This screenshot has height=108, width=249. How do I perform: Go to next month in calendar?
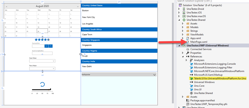pyautogui.click(x=78, y=7)
